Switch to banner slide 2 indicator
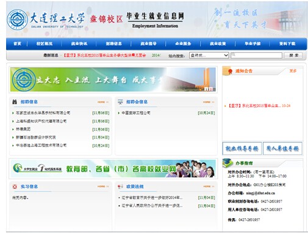Screen dimensions: 308x237 [211, 89]
